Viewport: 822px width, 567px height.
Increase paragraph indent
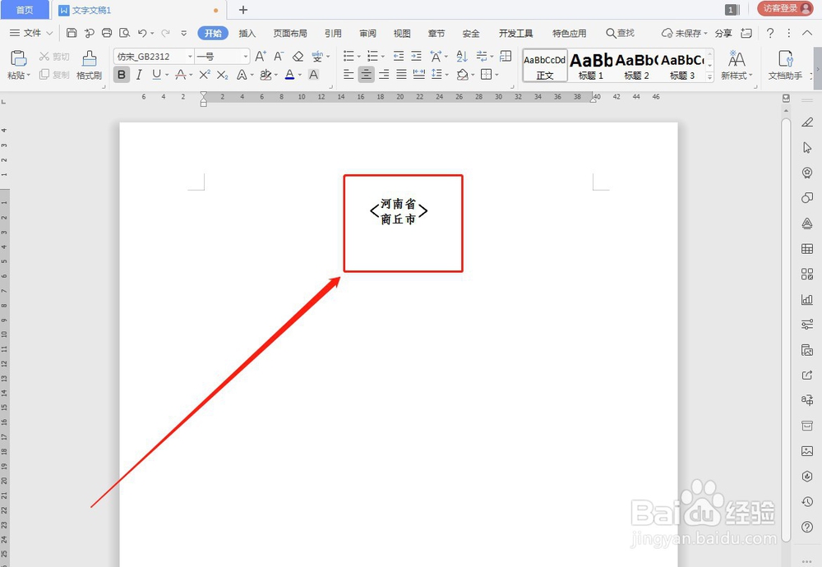pyautogui.click(x=416, y=56)
